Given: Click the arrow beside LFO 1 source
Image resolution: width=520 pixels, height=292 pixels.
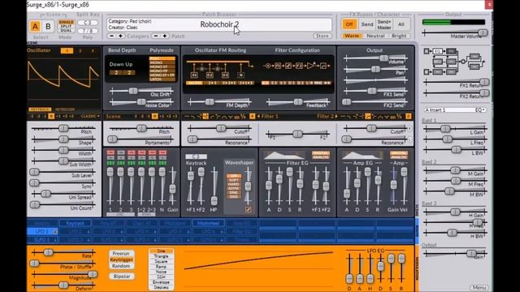Looking at the screenshot, I should (x=55, y=231).
